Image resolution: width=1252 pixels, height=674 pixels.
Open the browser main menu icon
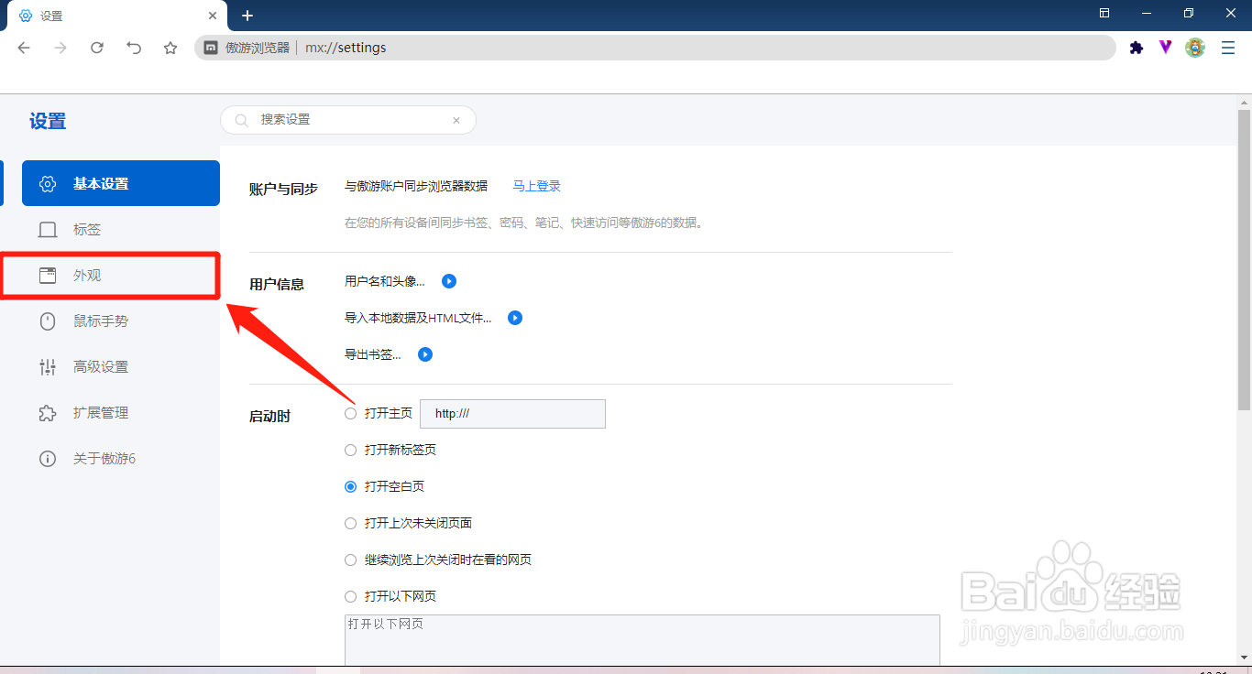(x=1228, y=48)
